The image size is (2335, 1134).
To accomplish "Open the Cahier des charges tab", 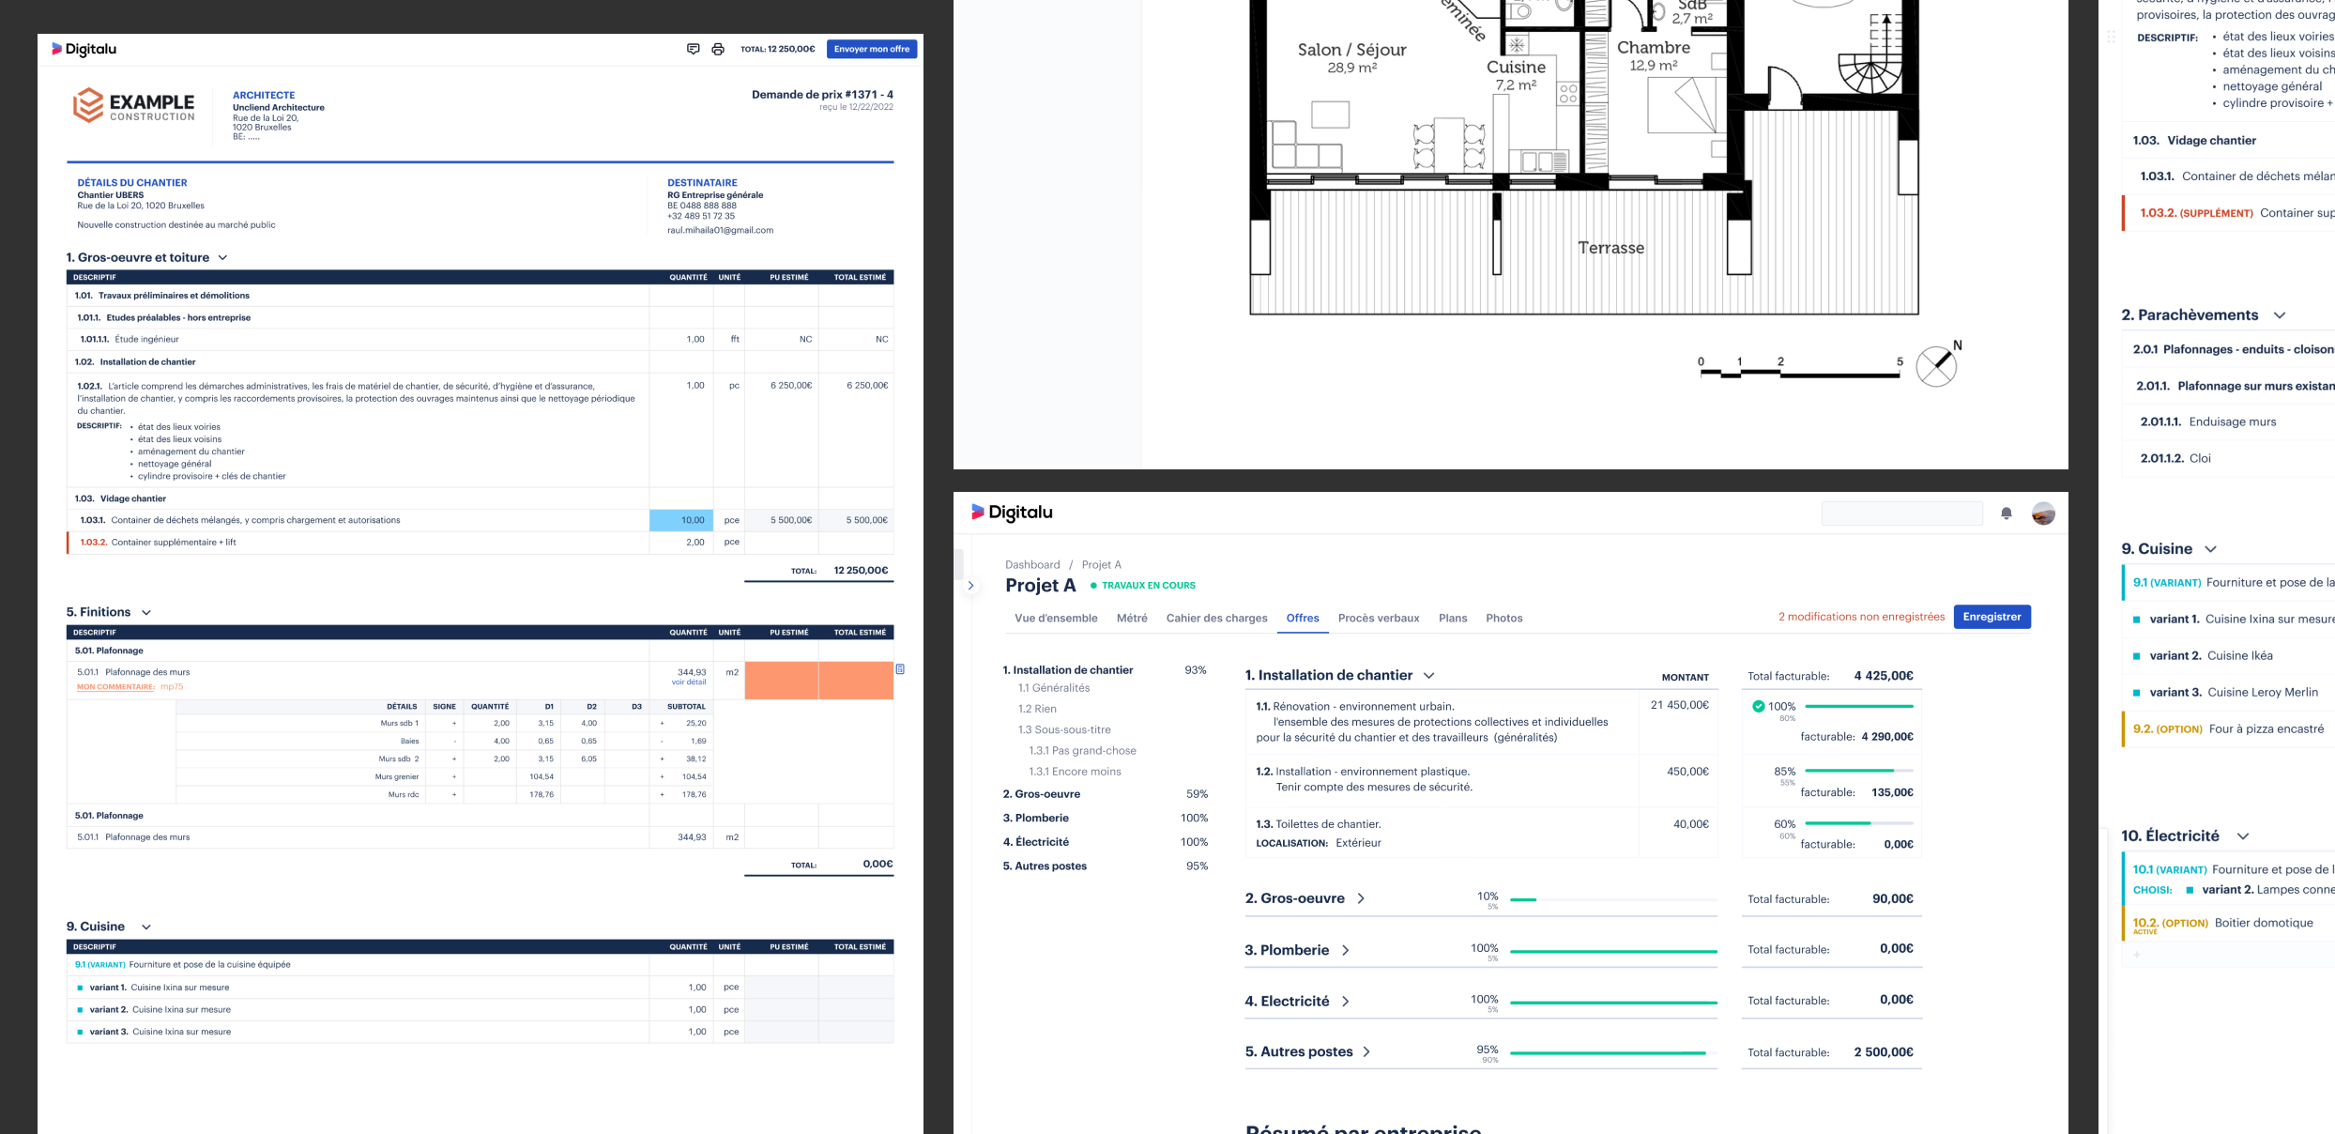I will pyautogui.click(x=1216, y=618).
